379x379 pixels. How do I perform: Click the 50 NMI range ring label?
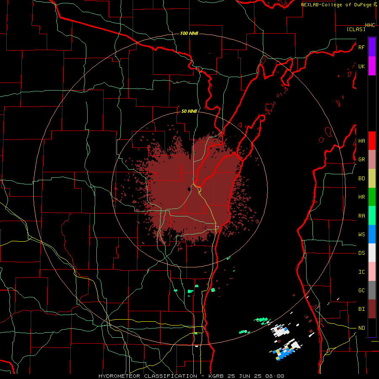click(x=189, y=111)
